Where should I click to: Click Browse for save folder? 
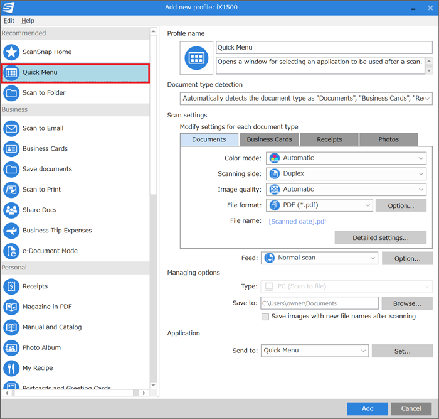pos(407,303)
